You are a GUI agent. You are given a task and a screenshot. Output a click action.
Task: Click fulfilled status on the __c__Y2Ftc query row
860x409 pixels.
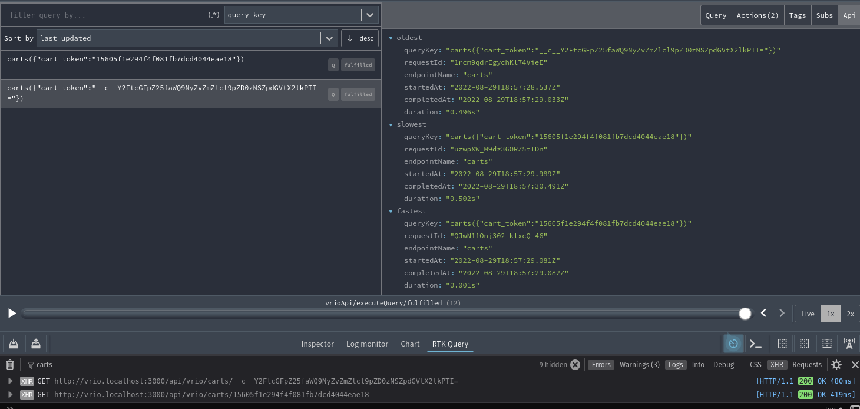[x=358, y=94]
